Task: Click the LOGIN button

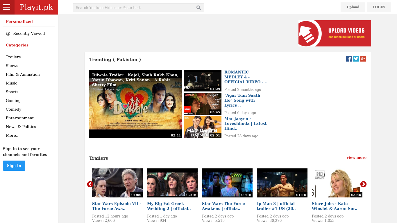Action: point(379,7)
